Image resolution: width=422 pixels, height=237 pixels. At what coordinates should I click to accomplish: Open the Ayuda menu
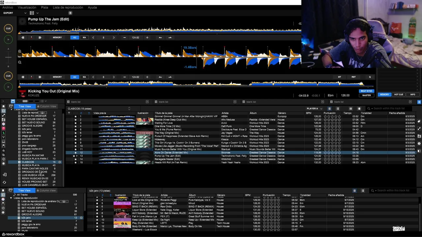(92, 7)
